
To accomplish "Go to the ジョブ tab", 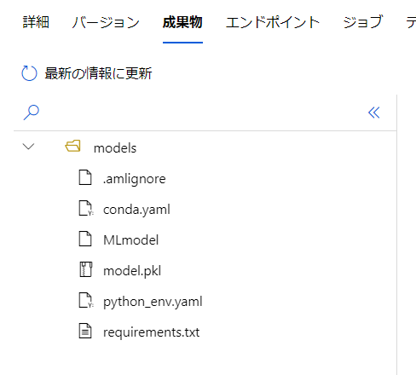I will pyautogui.click(x=362, y=22).
